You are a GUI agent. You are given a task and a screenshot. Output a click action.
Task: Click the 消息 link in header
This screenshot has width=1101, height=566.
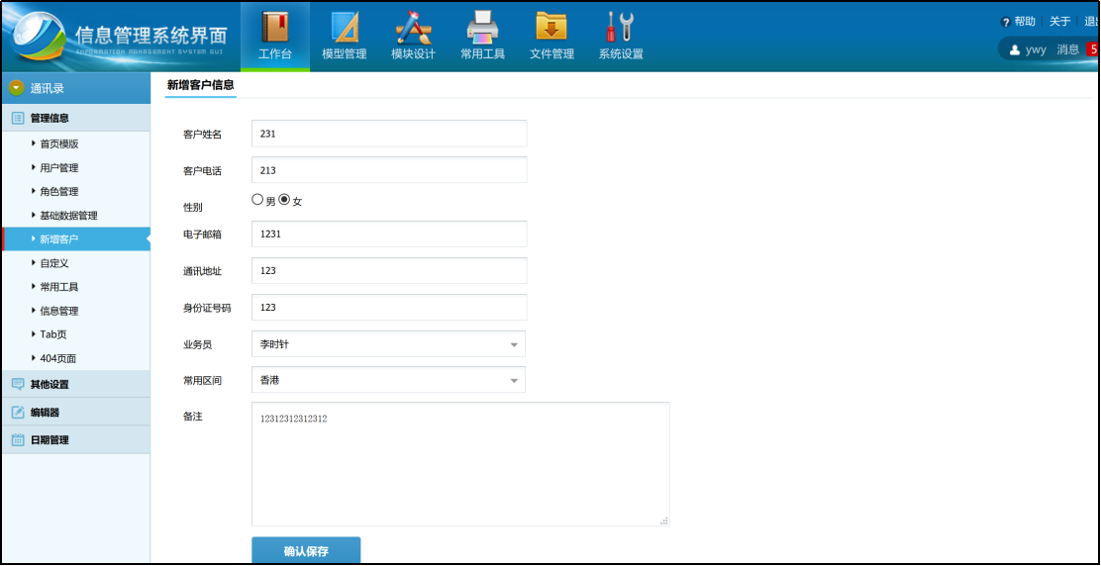(1067, 49)
